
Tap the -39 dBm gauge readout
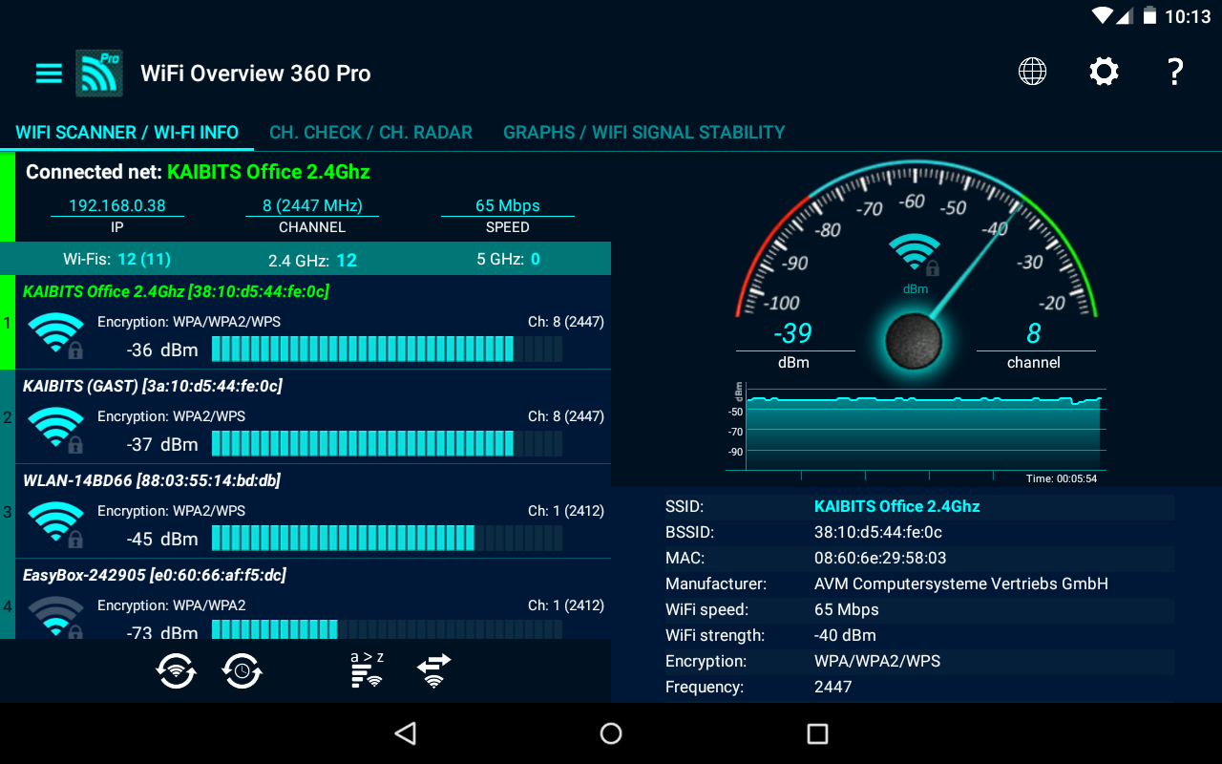tap(792, 332)
